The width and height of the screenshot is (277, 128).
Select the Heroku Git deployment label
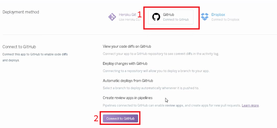click(127, 15)
